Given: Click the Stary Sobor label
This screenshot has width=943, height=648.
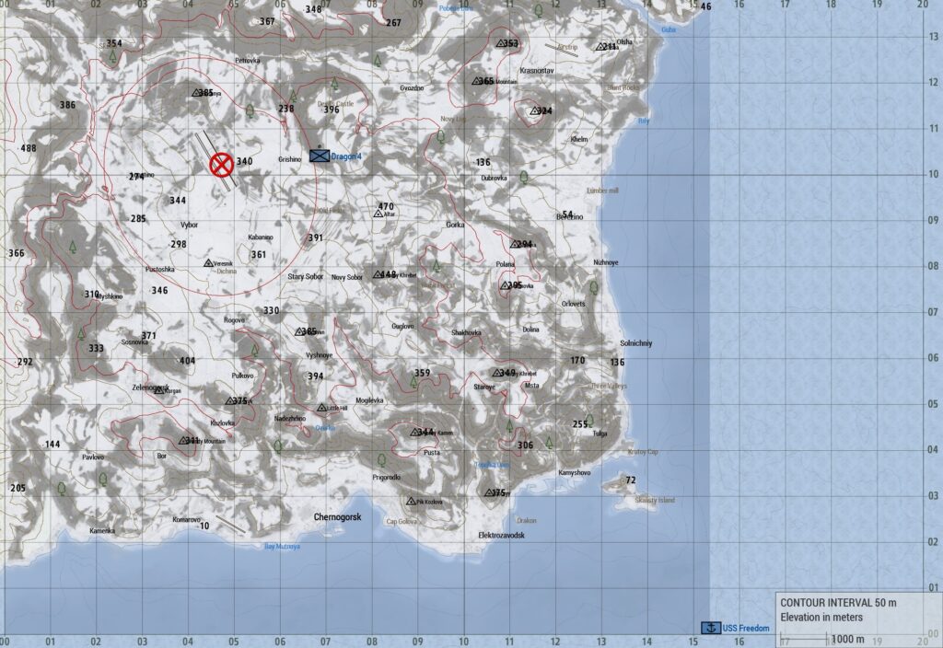Looking at the screenshot, I should [x=306, y=276].
